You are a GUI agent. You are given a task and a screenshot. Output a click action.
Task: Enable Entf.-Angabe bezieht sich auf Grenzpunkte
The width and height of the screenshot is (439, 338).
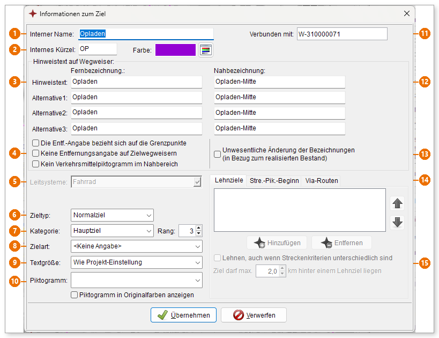(x=35, y=143)
